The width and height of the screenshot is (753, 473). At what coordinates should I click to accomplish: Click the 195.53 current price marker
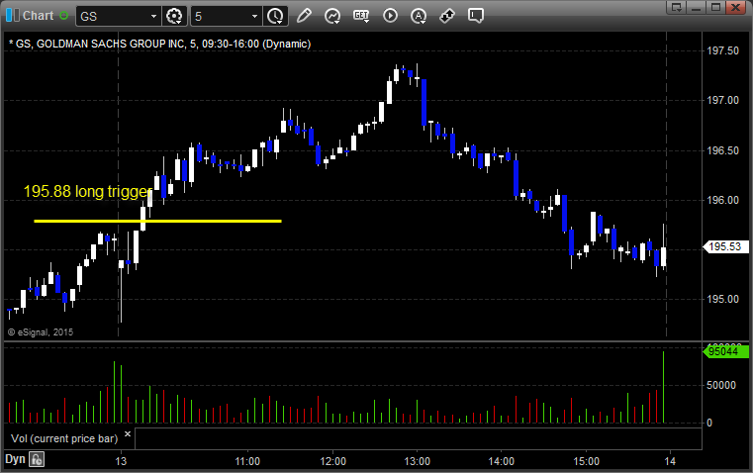[725, 246]
